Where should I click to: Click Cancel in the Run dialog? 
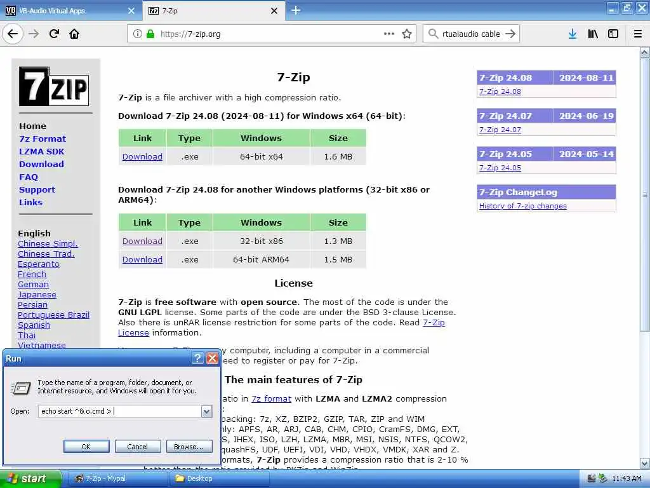pyautogui.click(x=138, y=447)
